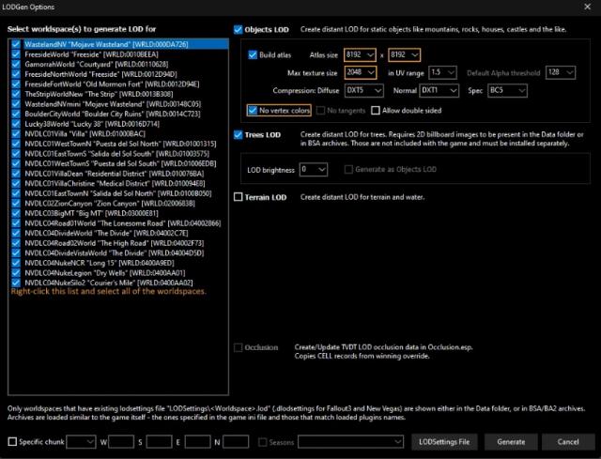Open the Max texture size dropdown
601x459 pixels.
(361, 72)
